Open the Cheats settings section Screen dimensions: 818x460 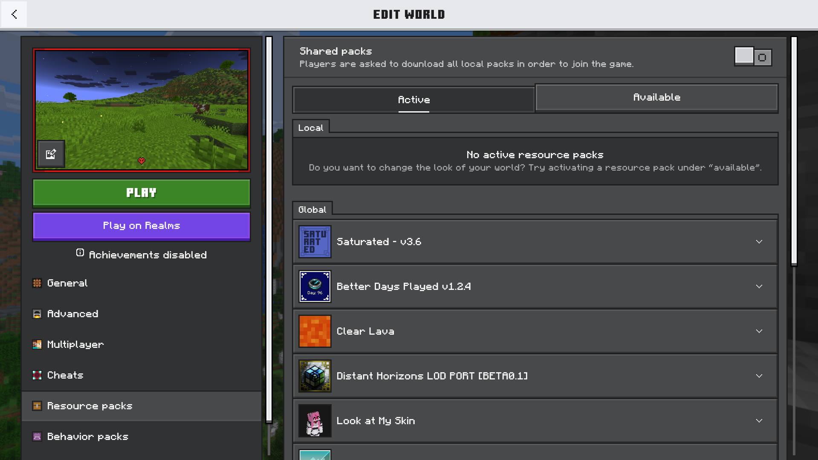pos(142,375)
